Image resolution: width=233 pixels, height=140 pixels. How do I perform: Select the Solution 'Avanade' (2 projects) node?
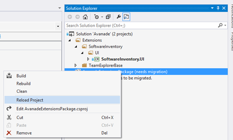104,34
